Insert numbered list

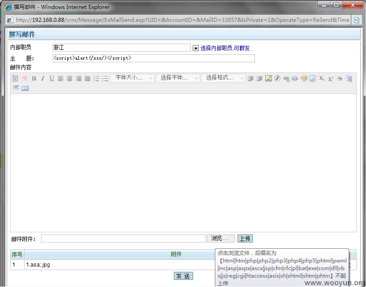(x=96, y=78)
